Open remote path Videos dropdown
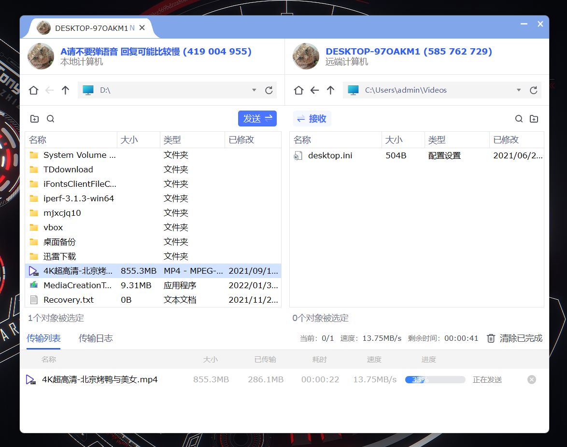The height and width of the screenshot is (447, 567). point(519,90)
